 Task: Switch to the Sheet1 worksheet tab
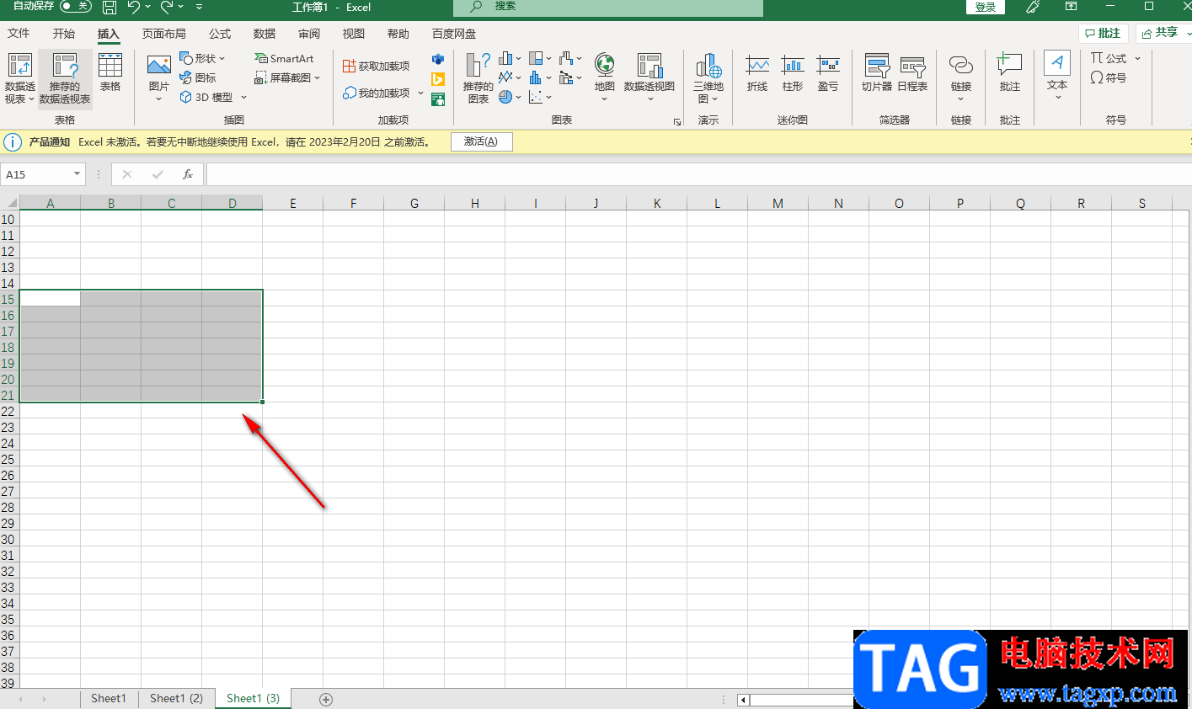tap(109, 699)
